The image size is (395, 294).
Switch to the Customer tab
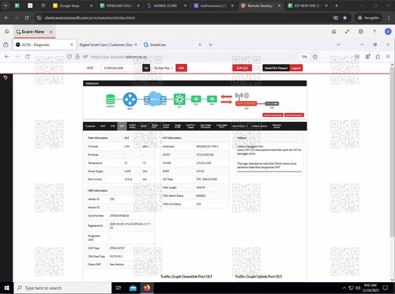(90, 126)
